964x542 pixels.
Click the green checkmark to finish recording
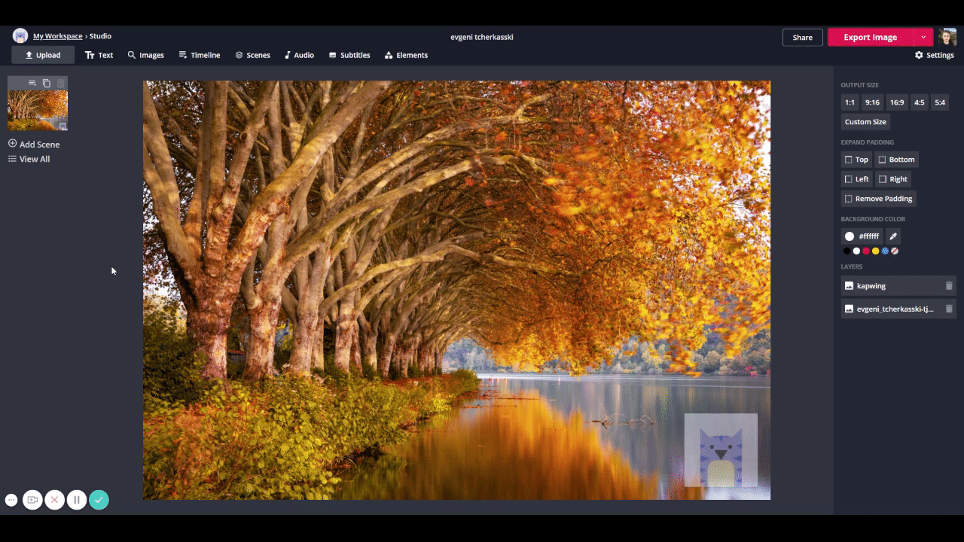(99, 500)
